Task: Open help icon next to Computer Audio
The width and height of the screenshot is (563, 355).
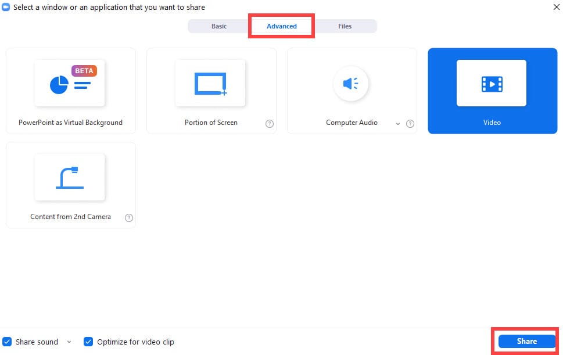Action: coord(410,123)
